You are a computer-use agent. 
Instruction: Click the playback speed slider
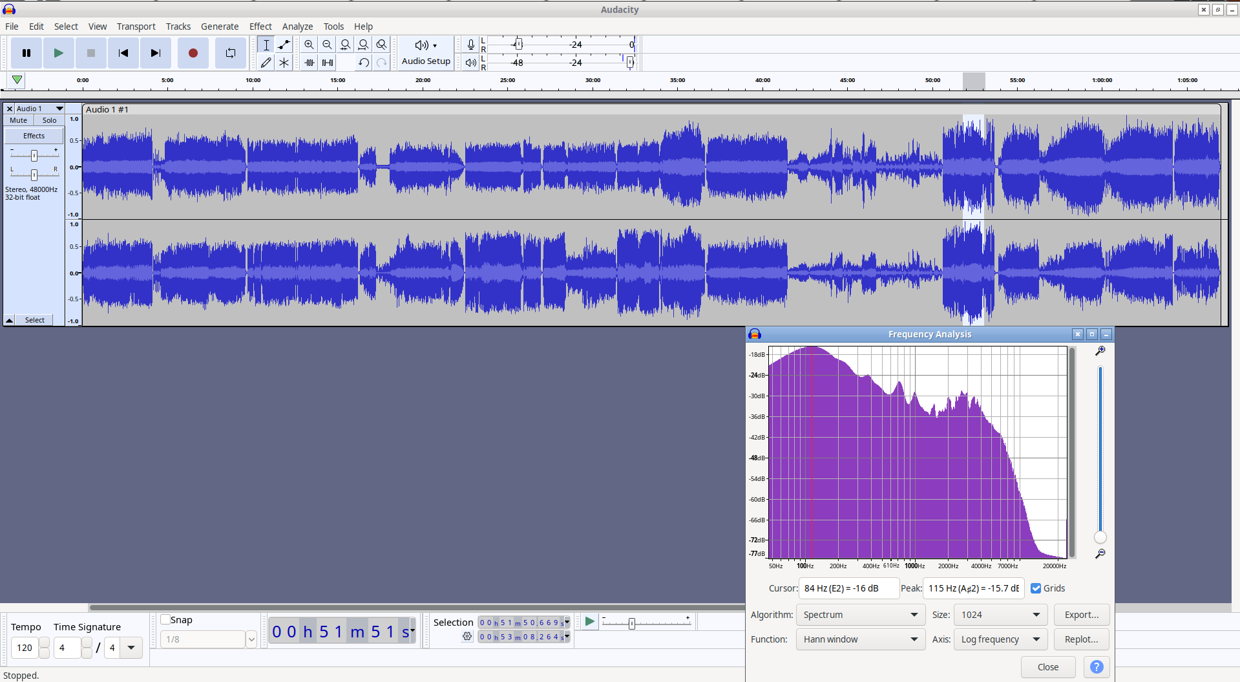pos(646,623)
